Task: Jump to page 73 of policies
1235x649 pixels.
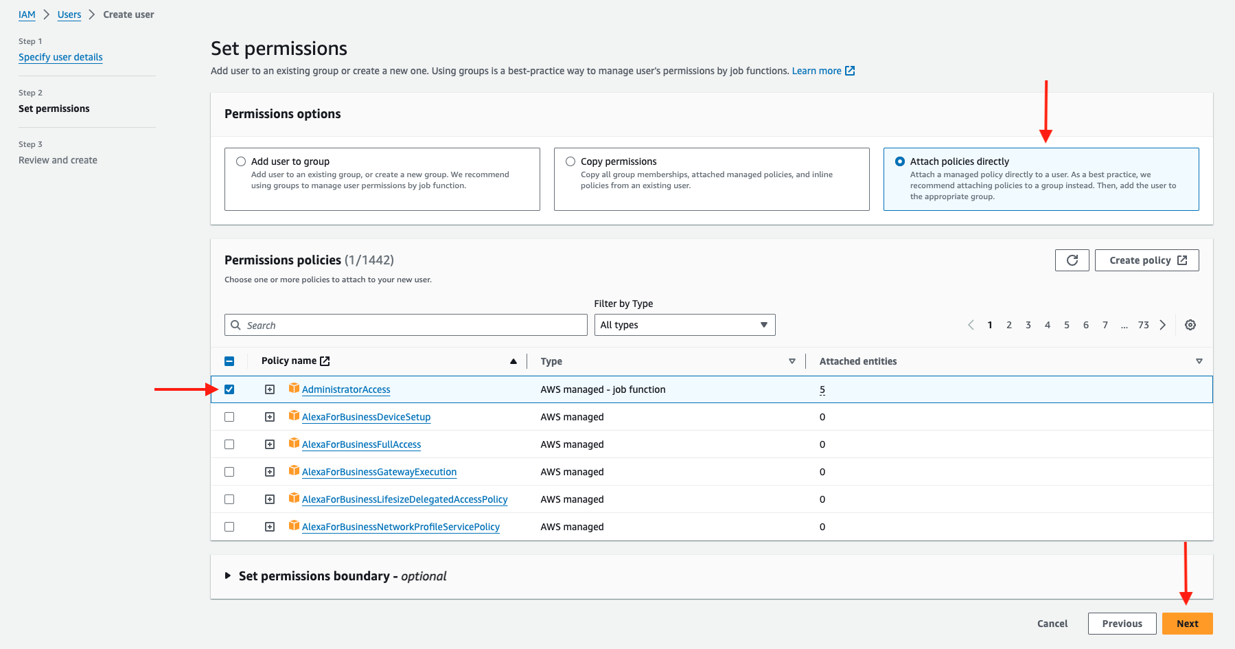Action: click(x=1143, y=324)
